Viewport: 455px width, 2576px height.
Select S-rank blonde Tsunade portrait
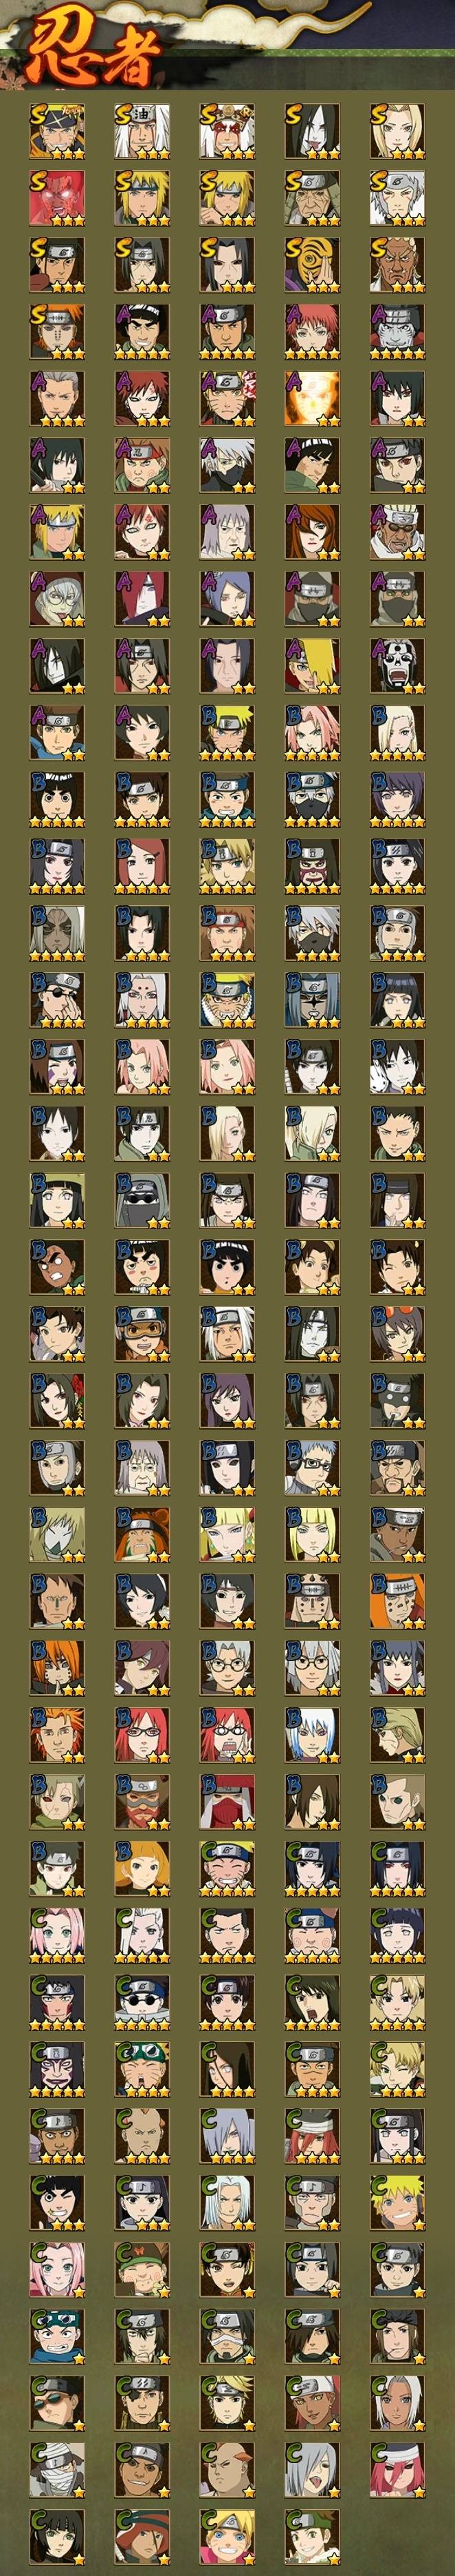pyautogui.click(x=398, y=131)
